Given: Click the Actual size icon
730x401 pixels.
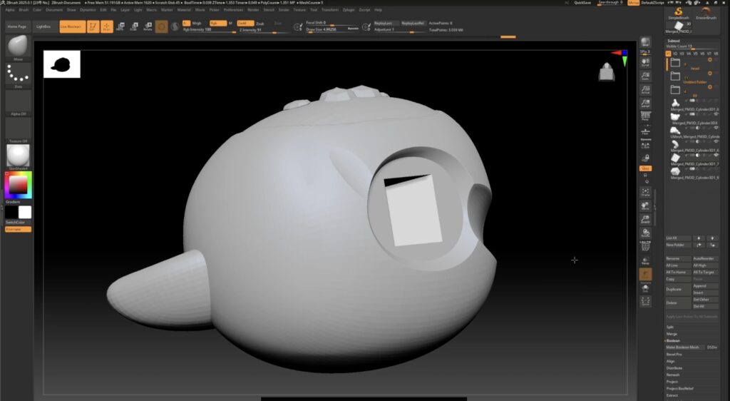Looking at the screenshot, I should (644, 89).
